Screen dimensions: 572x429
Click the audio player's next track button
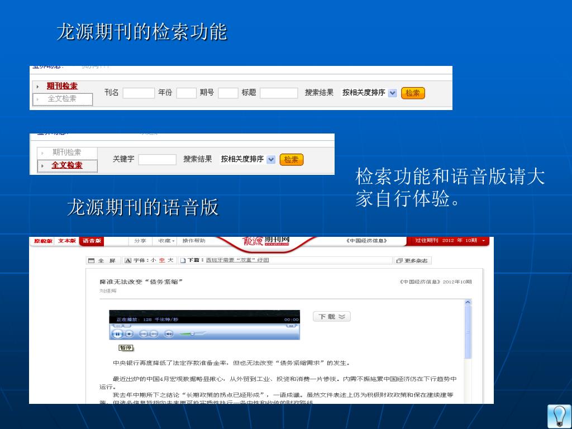click(154, 334)
